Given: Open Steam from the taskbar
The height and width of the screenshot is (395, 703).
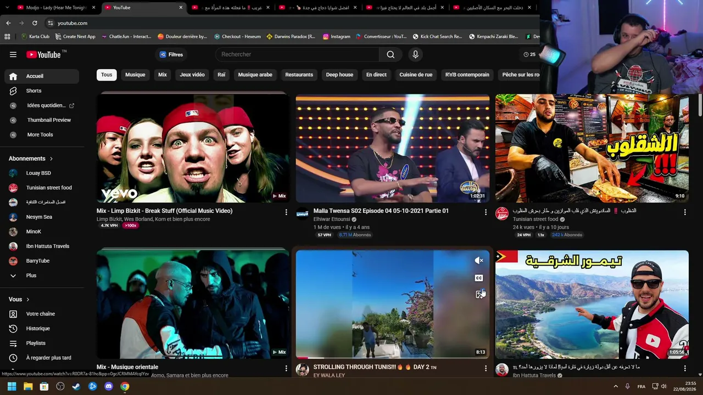Looking at the screenshot, I should (76, 386).
